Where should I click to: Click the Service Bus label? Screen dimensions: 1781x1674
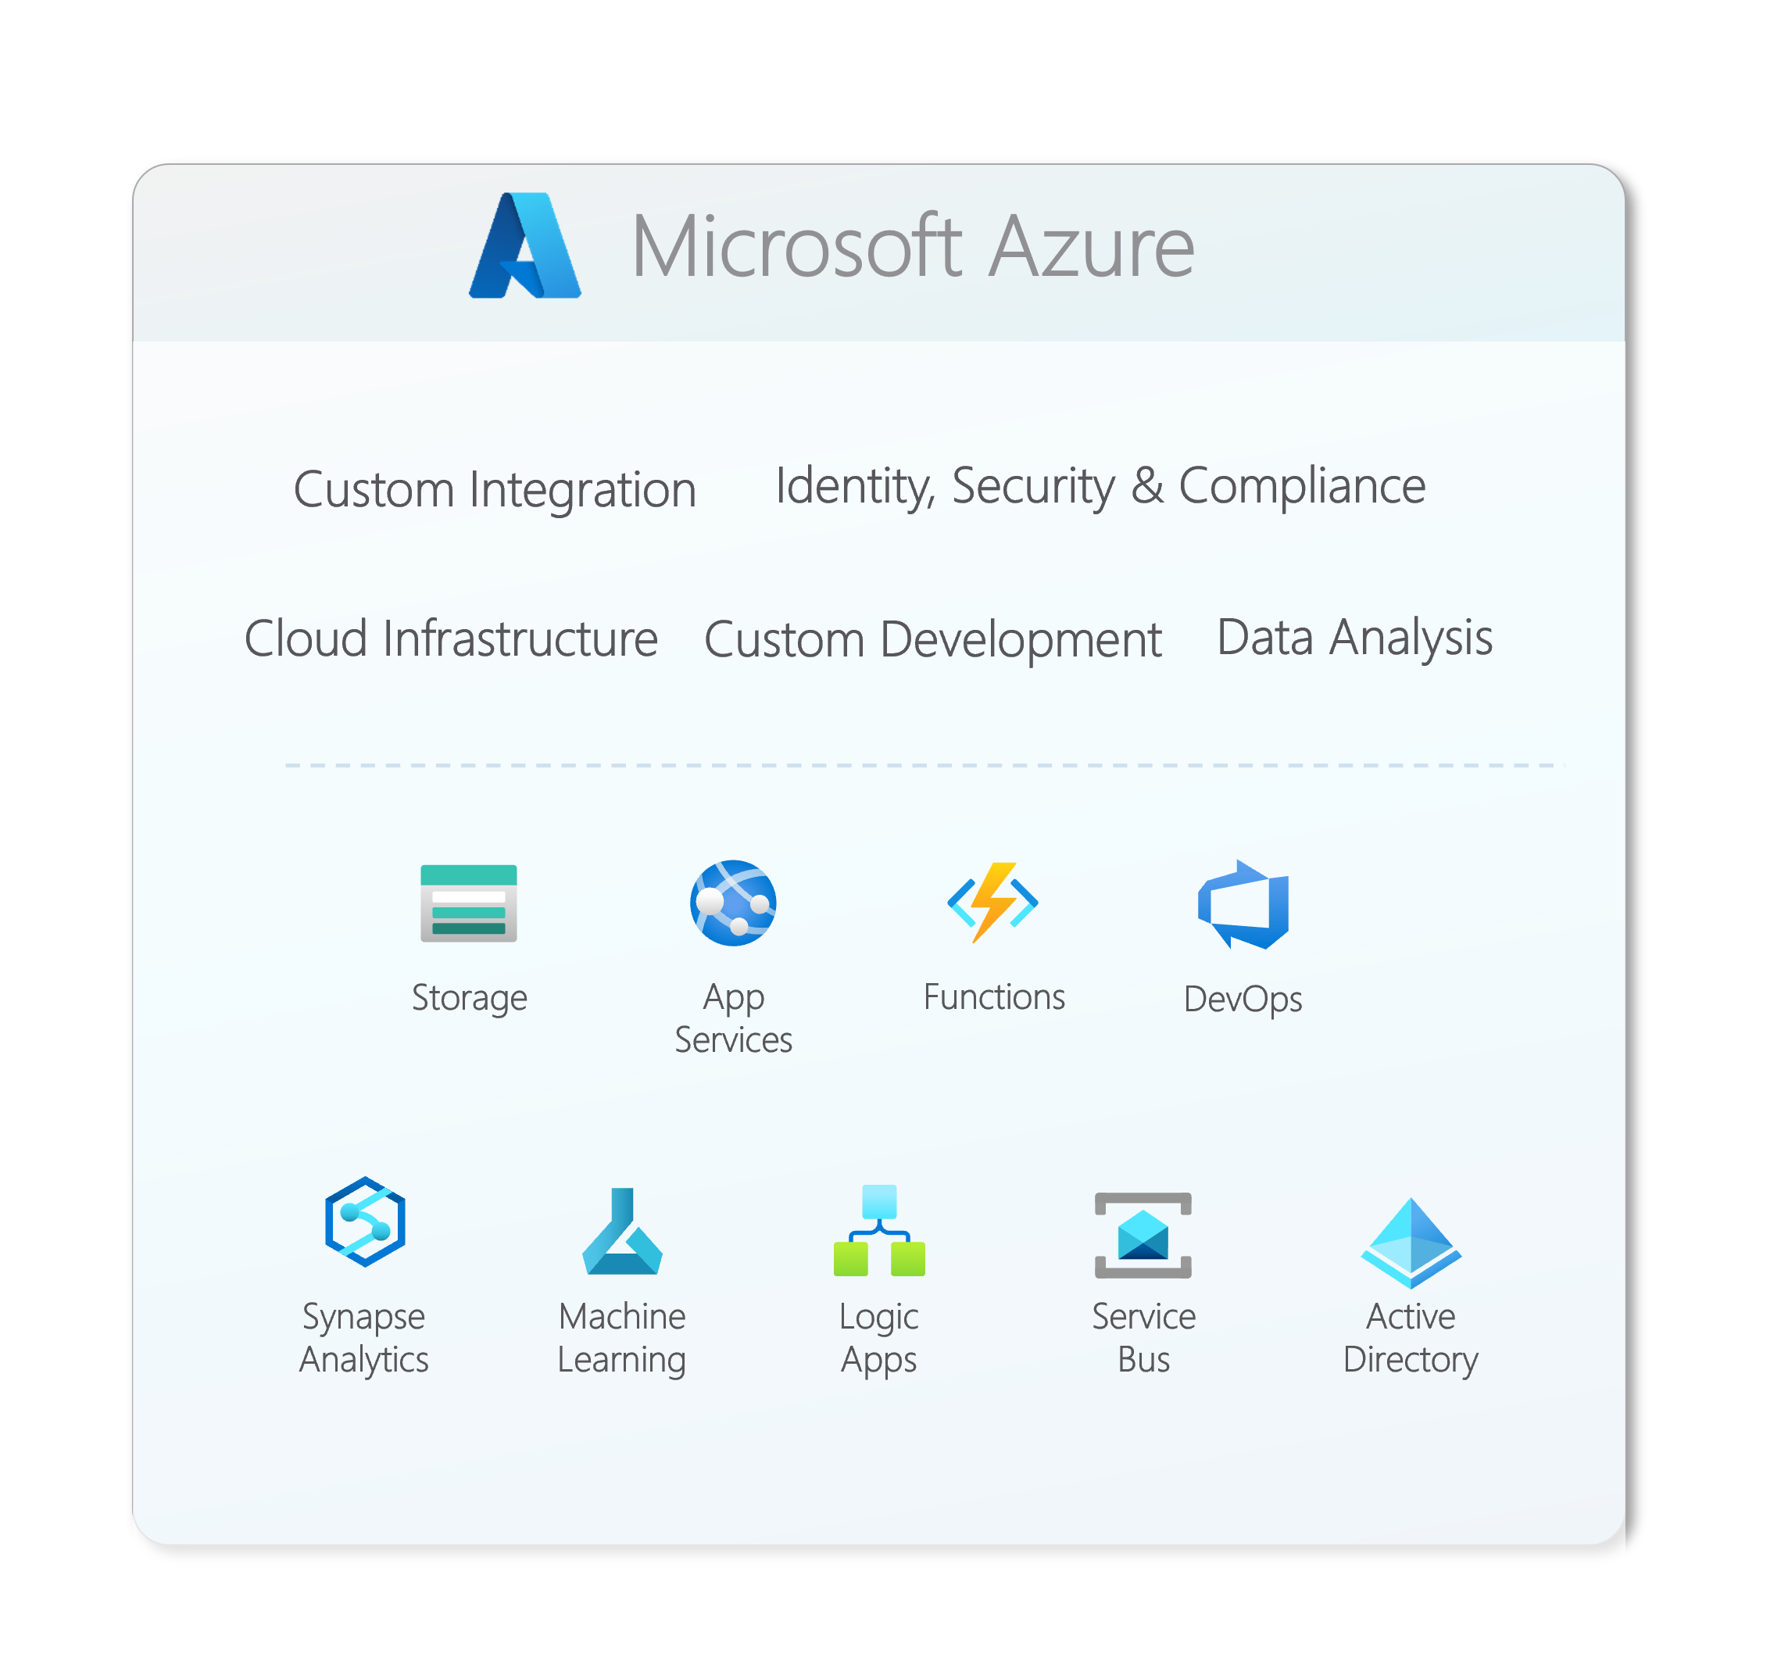tap(1143, 1338)
